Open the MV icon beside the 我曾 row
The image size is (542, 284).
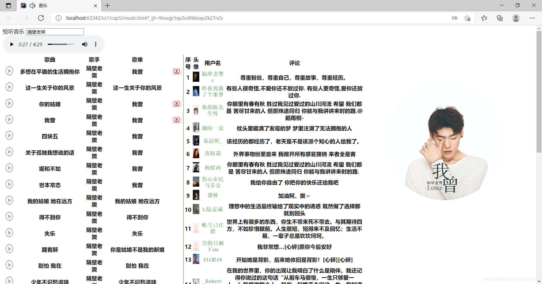pos(176,120)
